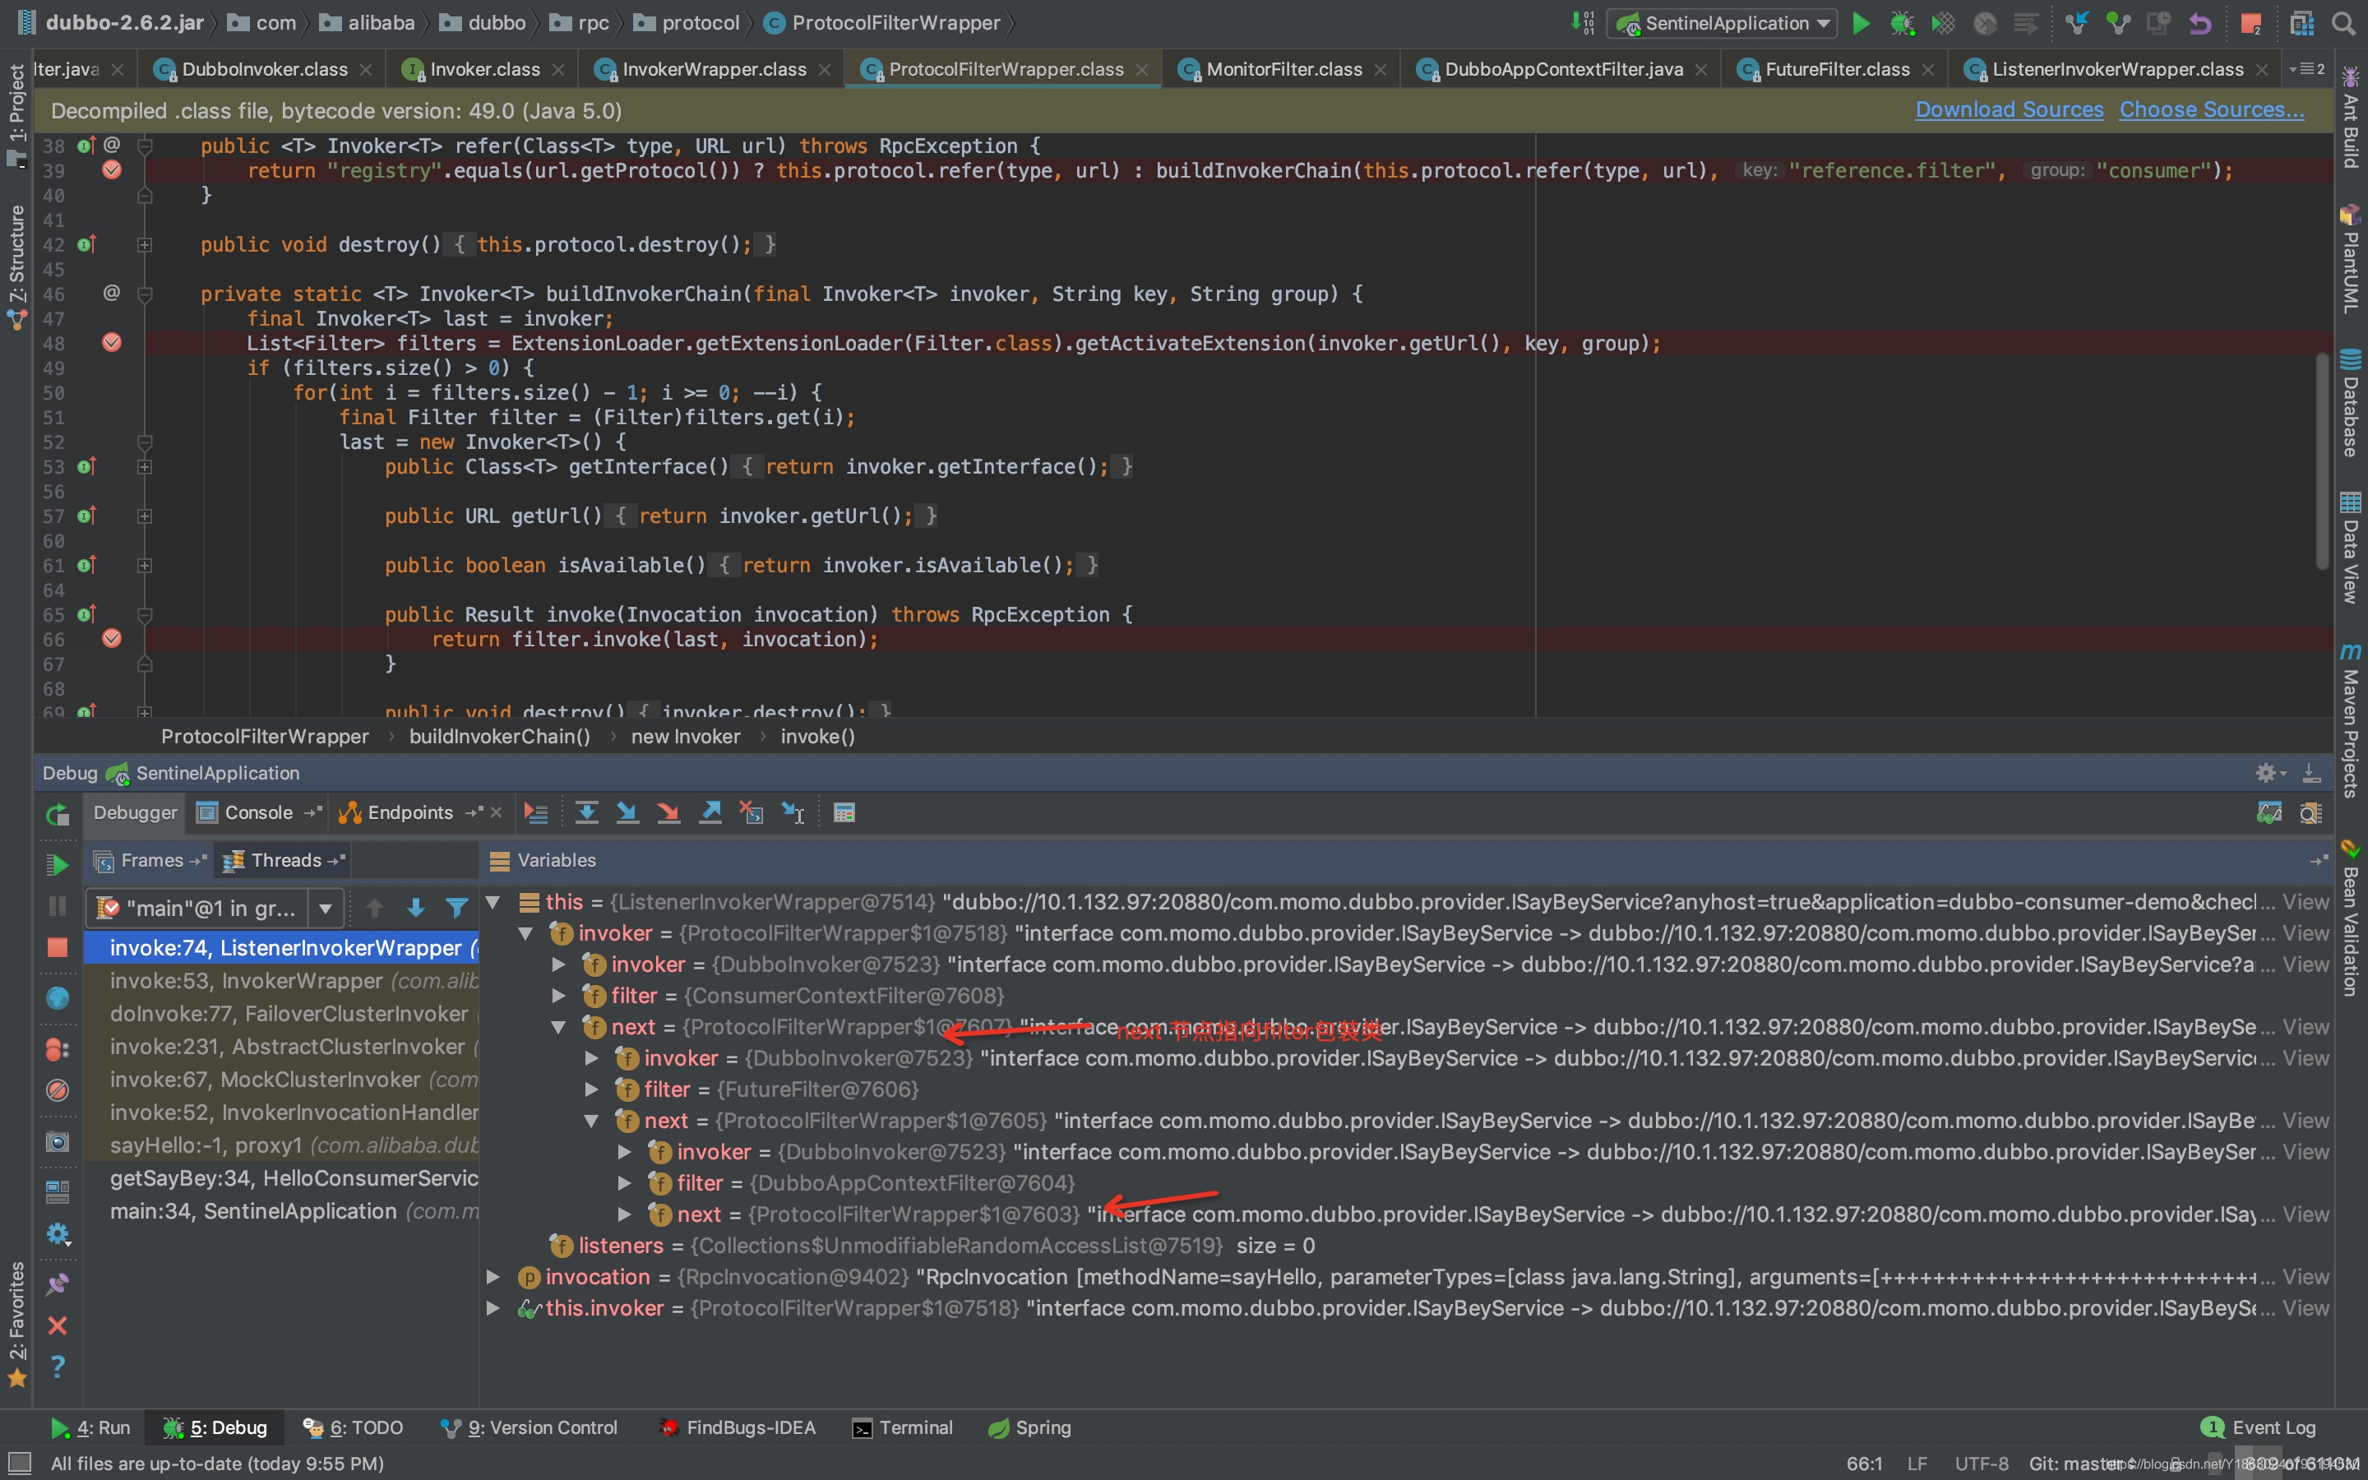The height and width of the screenshot is (1480, 2368).
Task: Click Download Sources link
Action: tap(2009, 109)
